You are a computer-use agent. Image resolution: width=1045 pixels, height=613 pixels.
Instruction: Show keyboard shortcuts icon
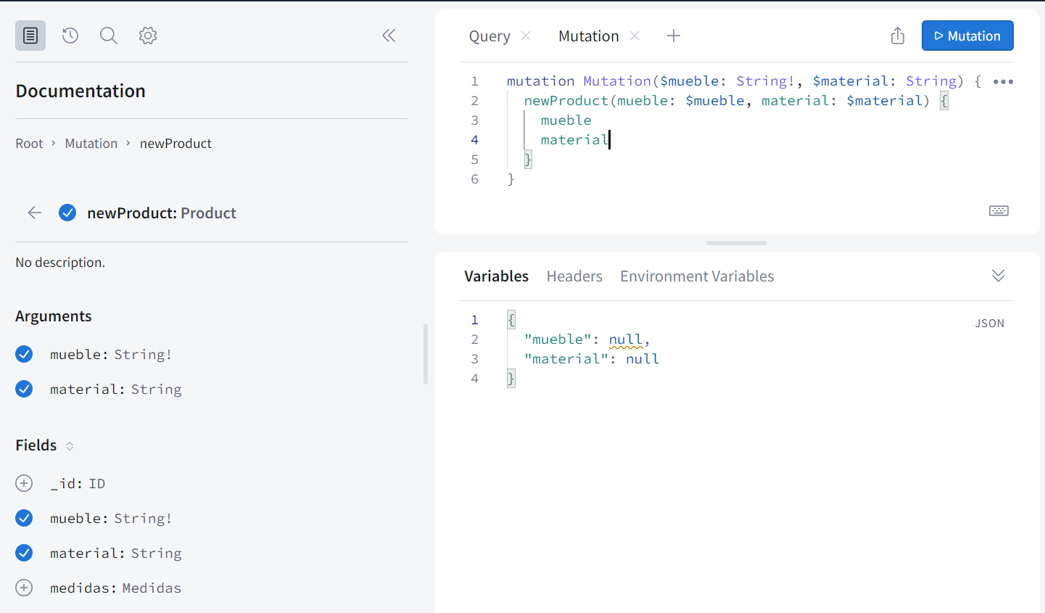coord(999,210)
